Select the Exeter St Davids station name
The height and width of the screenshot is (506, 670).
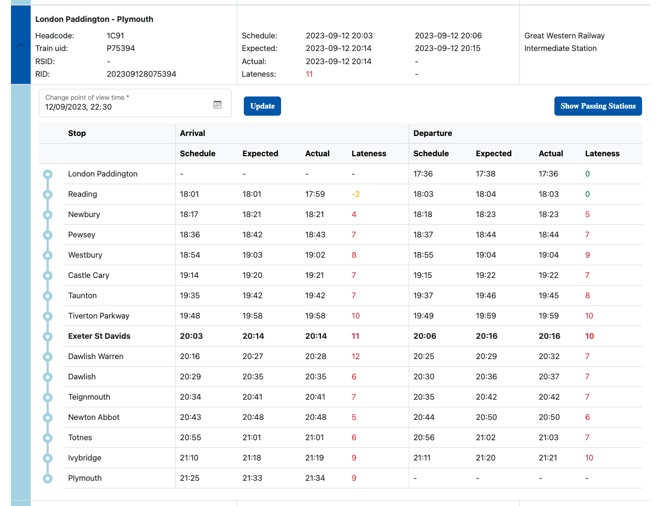[x=99, y=336]
